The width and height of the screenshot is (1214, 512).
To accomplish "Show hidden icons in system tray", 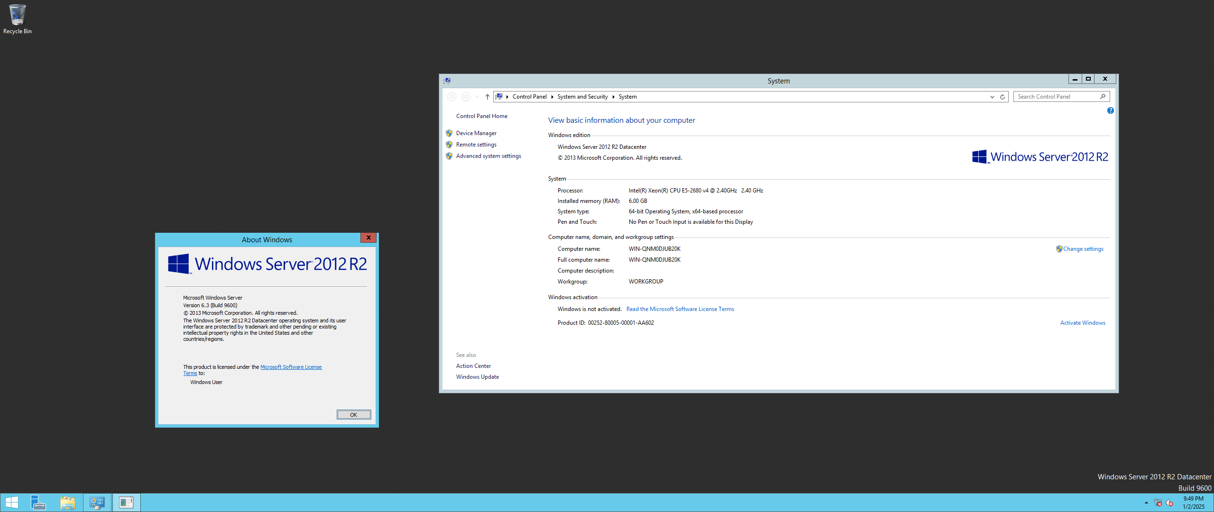I will pos(1146,503).
